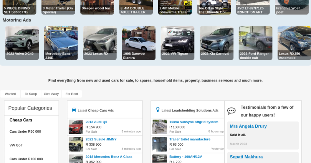Click the 'Sold it all.' testimonial text
311x163 pixels.
tap(238, 135)
